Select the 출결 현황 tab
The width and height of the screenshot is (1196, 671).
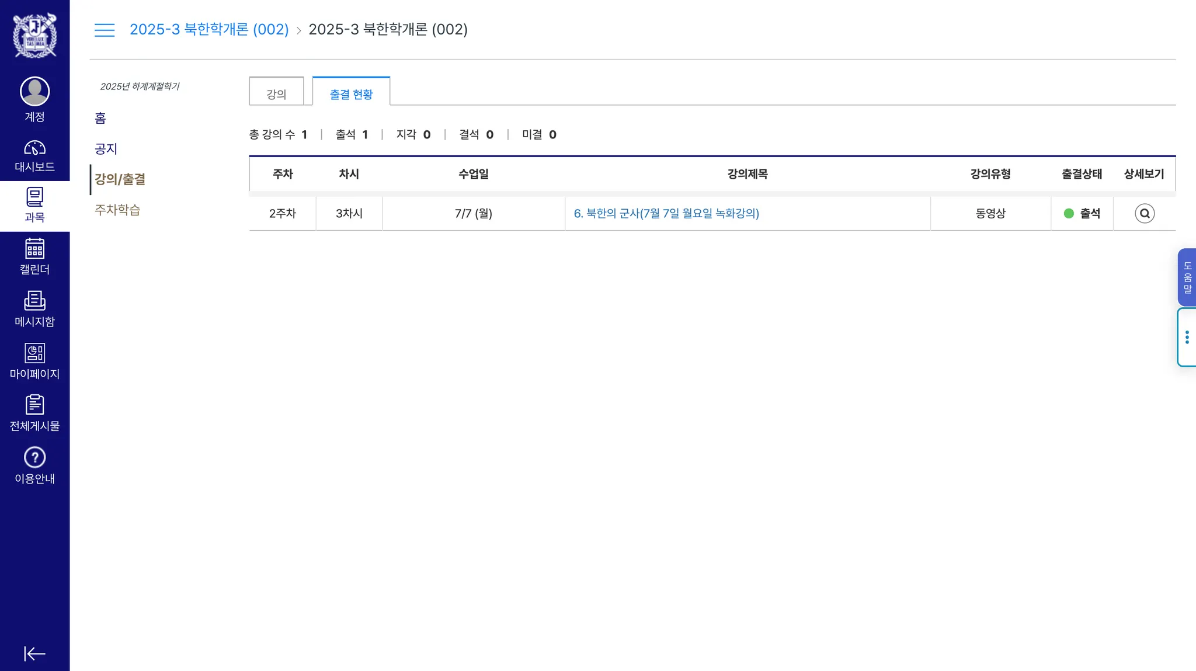click(351, 94)
